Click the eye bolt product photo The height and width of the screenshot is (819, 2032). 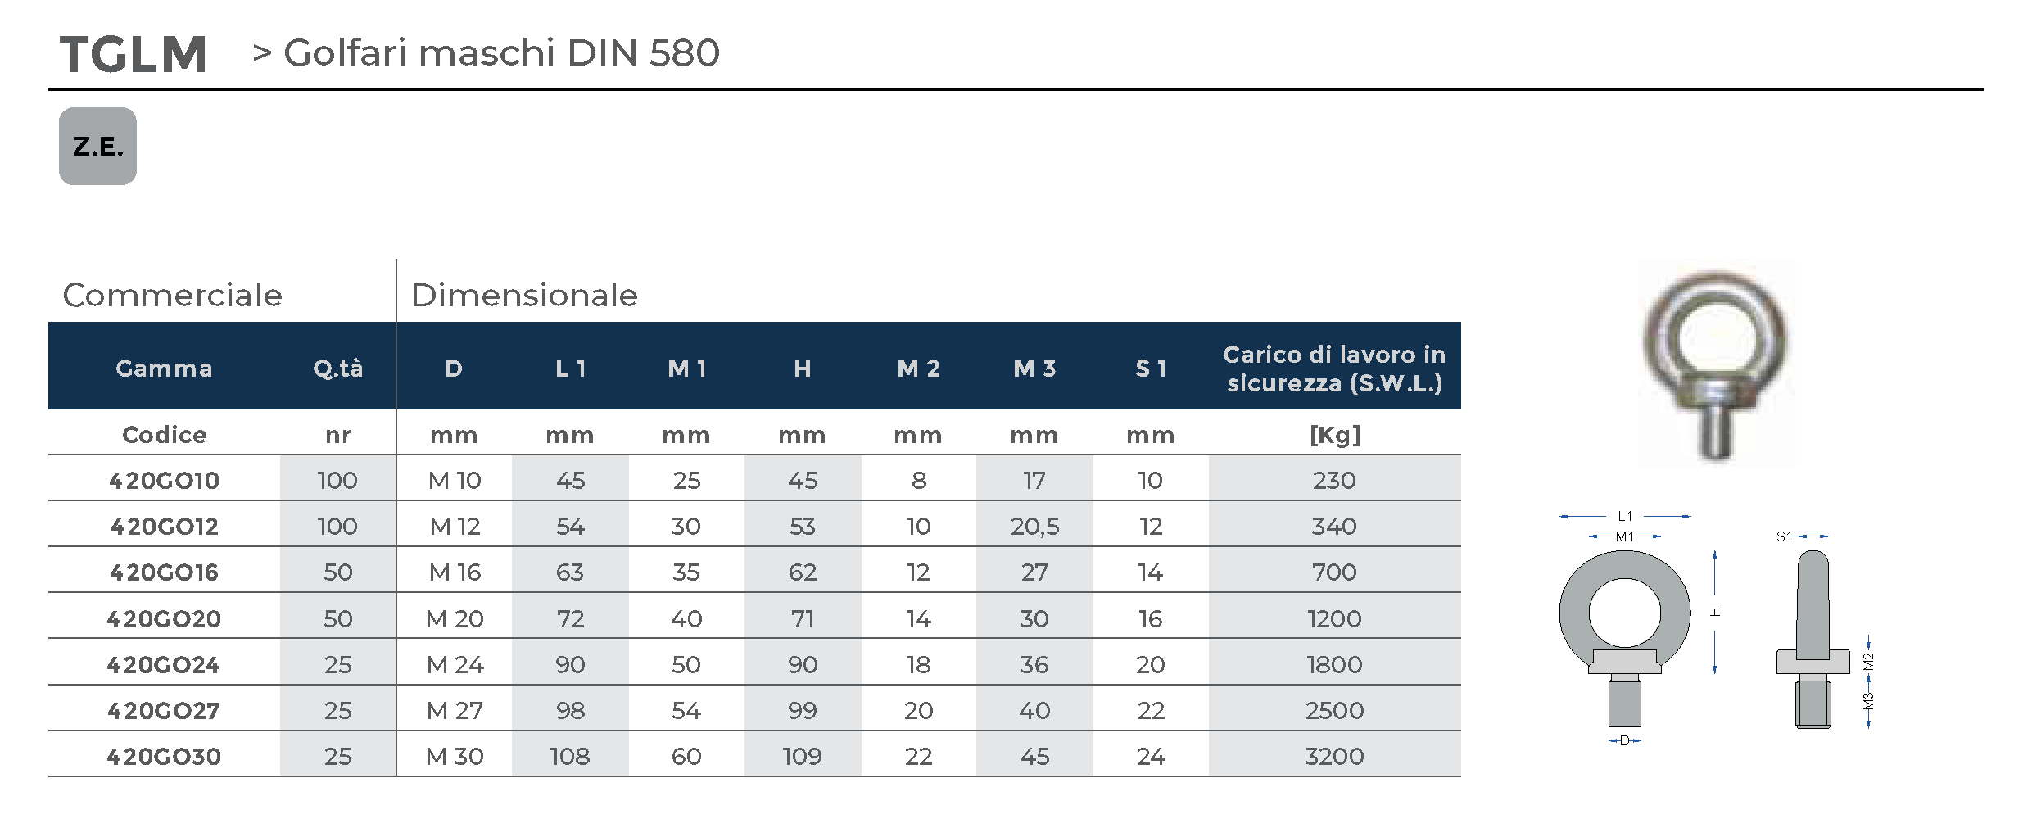point(1715,364)
